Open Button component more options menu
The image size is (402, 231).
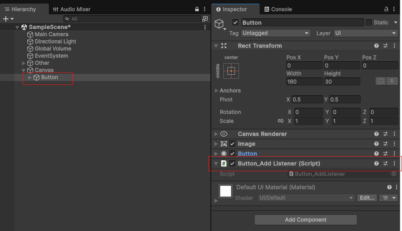click(394, 154)
